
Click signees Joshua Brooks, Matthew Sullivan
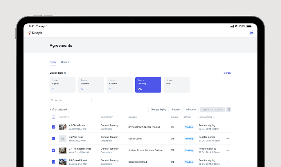pyautogui.click(x=146, y=150)
